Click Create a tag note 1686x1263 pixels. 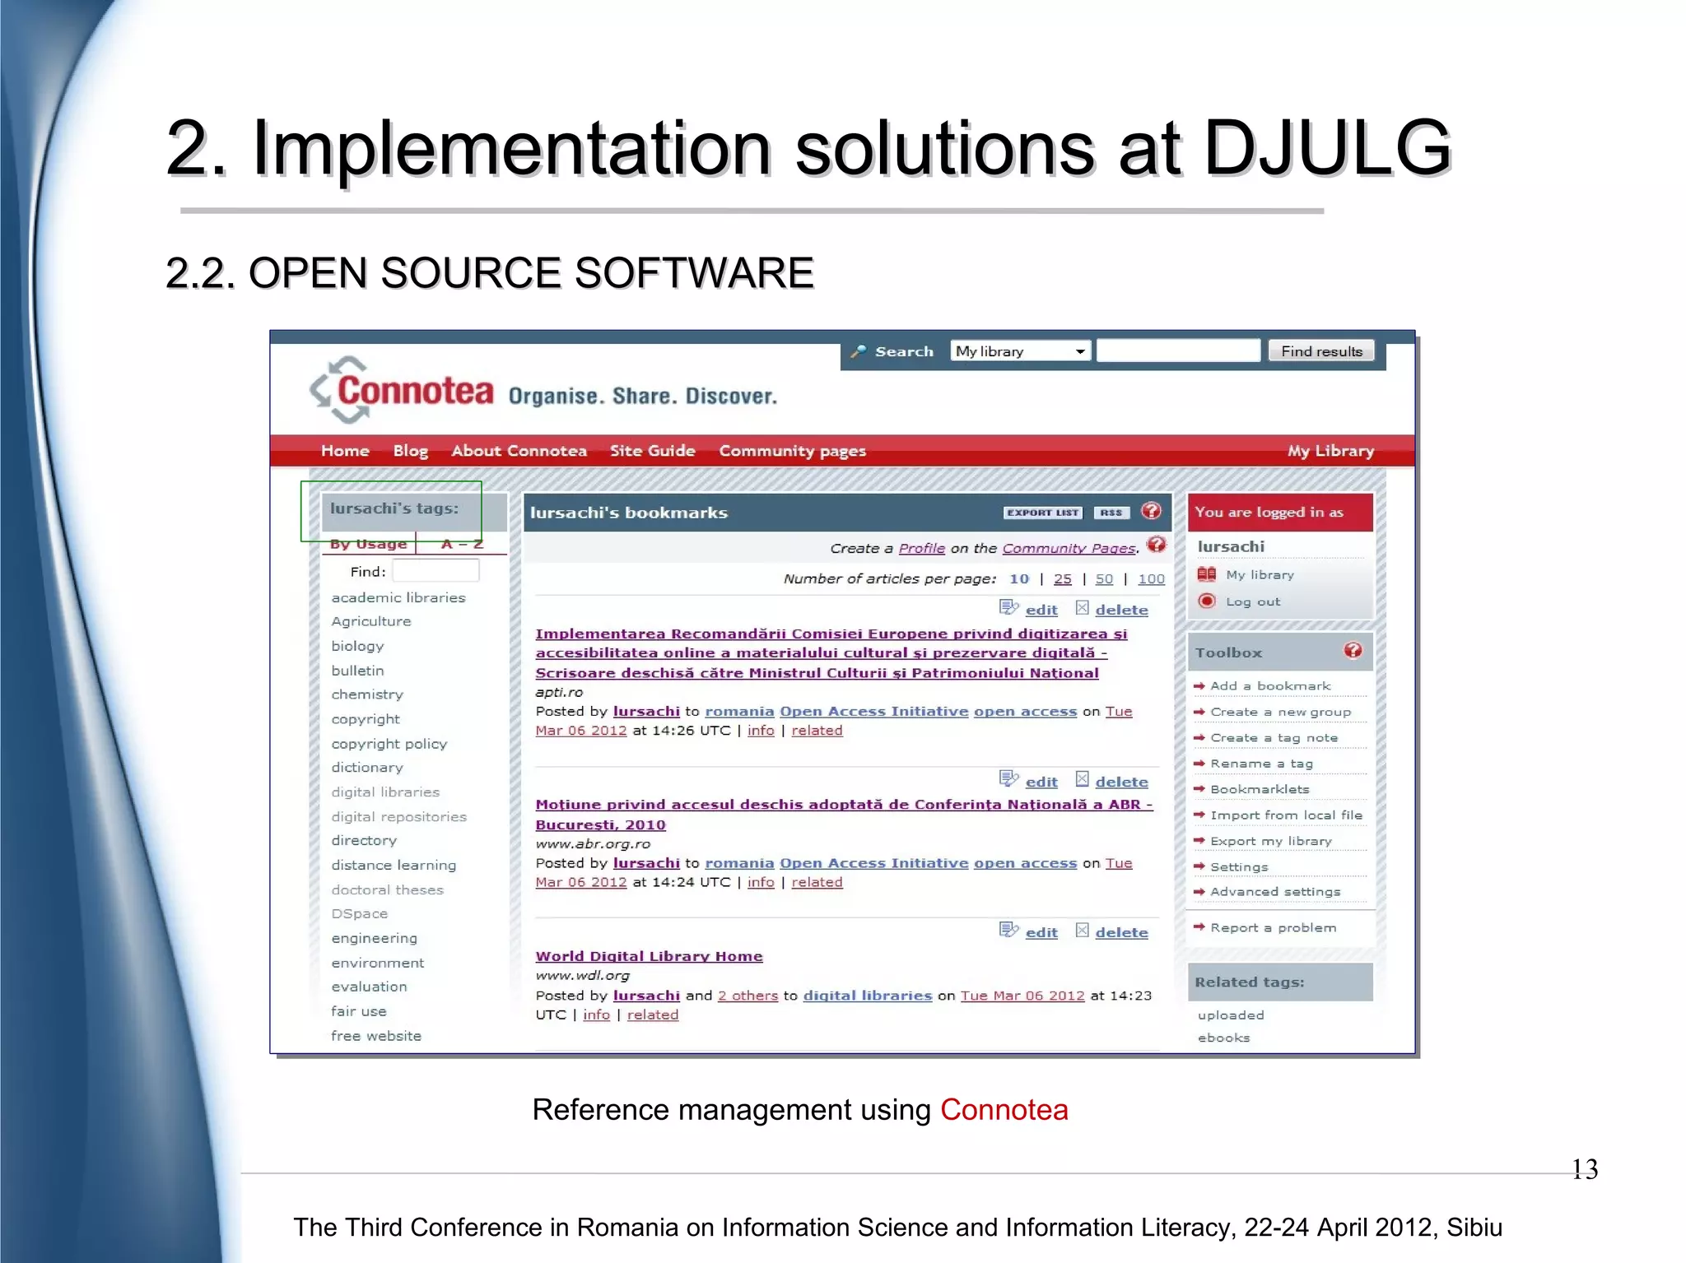(x=1274, y=738)
